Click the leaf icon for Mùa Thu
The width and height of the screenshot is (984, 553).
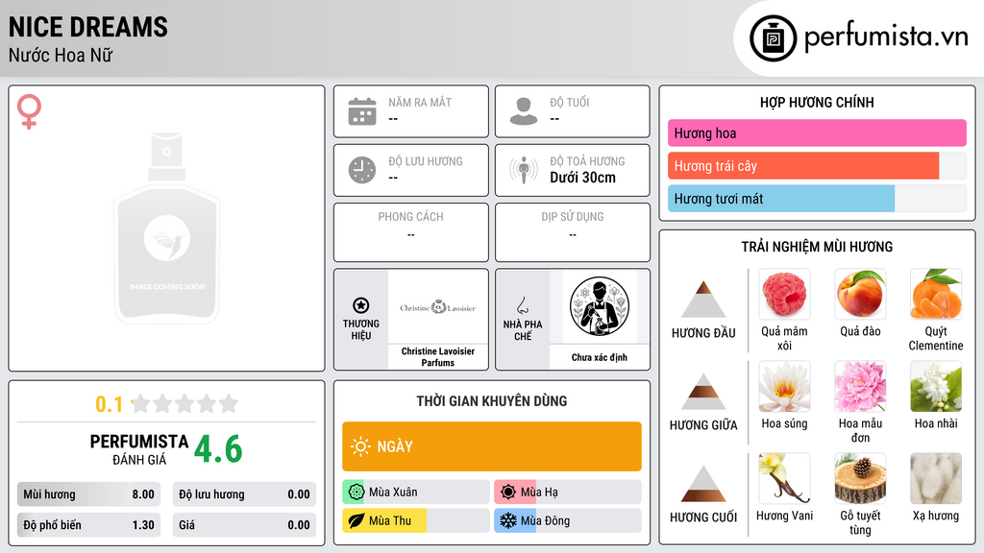point(356,520)
